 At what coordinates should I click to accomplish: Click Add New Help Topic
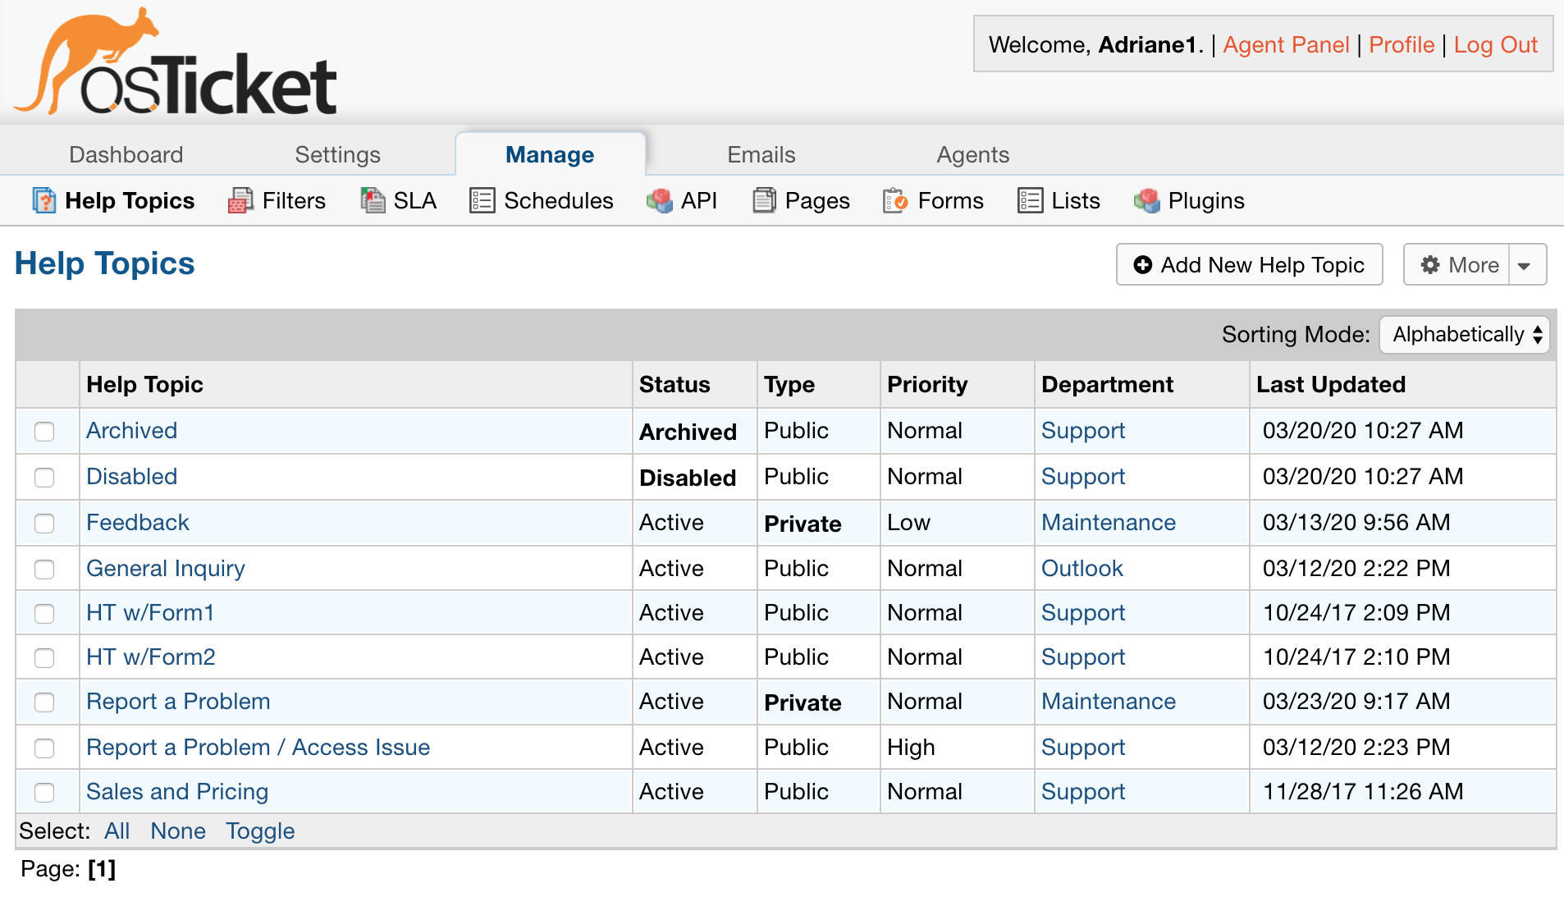1248,264
